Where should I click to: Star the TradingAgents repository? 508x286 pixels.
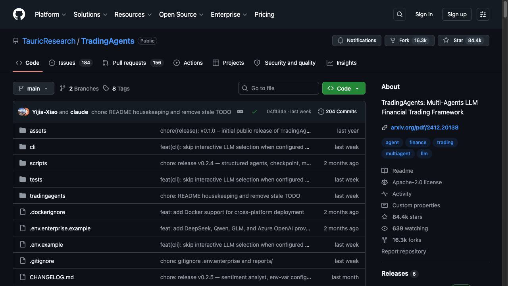[464, 41]
